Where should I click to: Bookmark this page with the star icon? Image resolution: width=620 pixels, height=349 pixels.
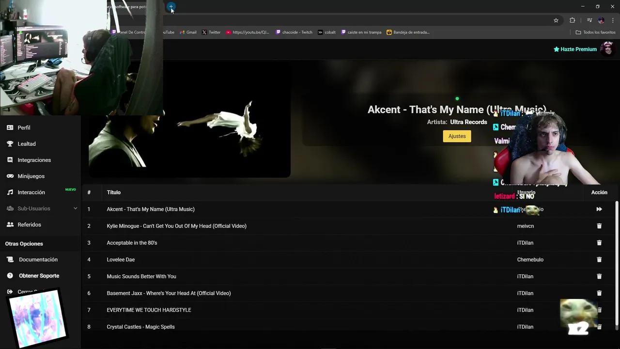click(556, 20)
